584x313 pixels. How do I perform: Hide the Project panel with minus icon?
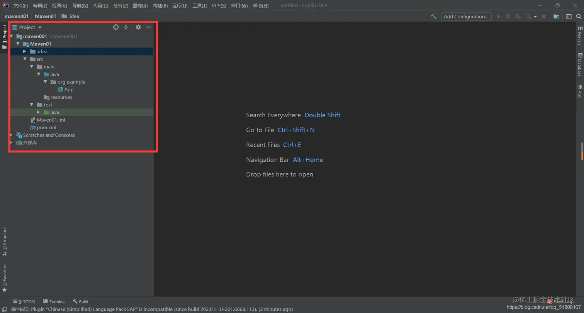pyautogui.click(x=148, y=27)
